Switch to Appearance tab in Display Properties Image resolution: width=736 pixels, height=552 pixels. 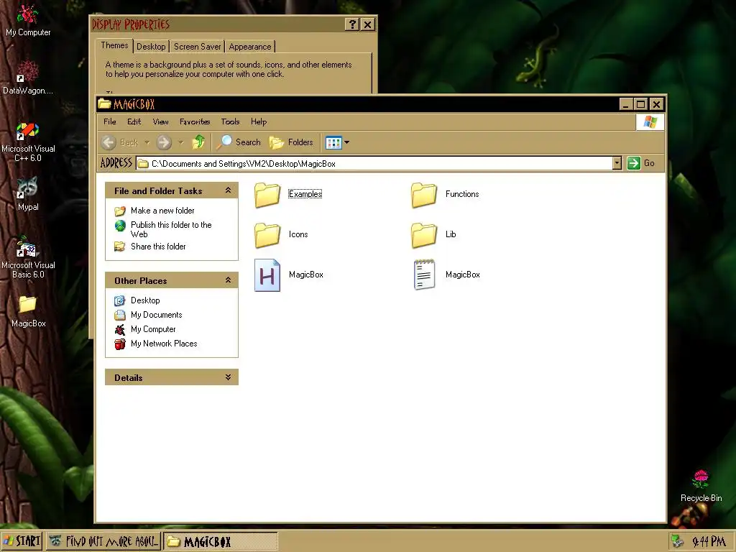(x=250, y=47)
